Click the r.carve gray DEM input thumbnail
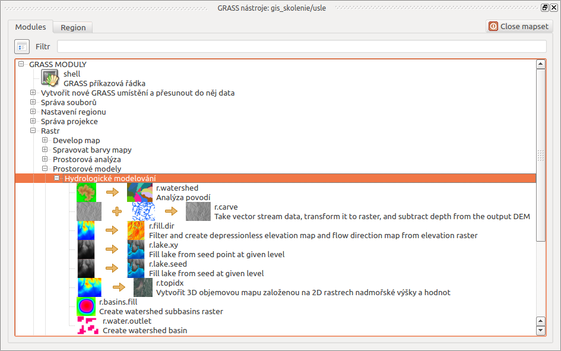 89,211
